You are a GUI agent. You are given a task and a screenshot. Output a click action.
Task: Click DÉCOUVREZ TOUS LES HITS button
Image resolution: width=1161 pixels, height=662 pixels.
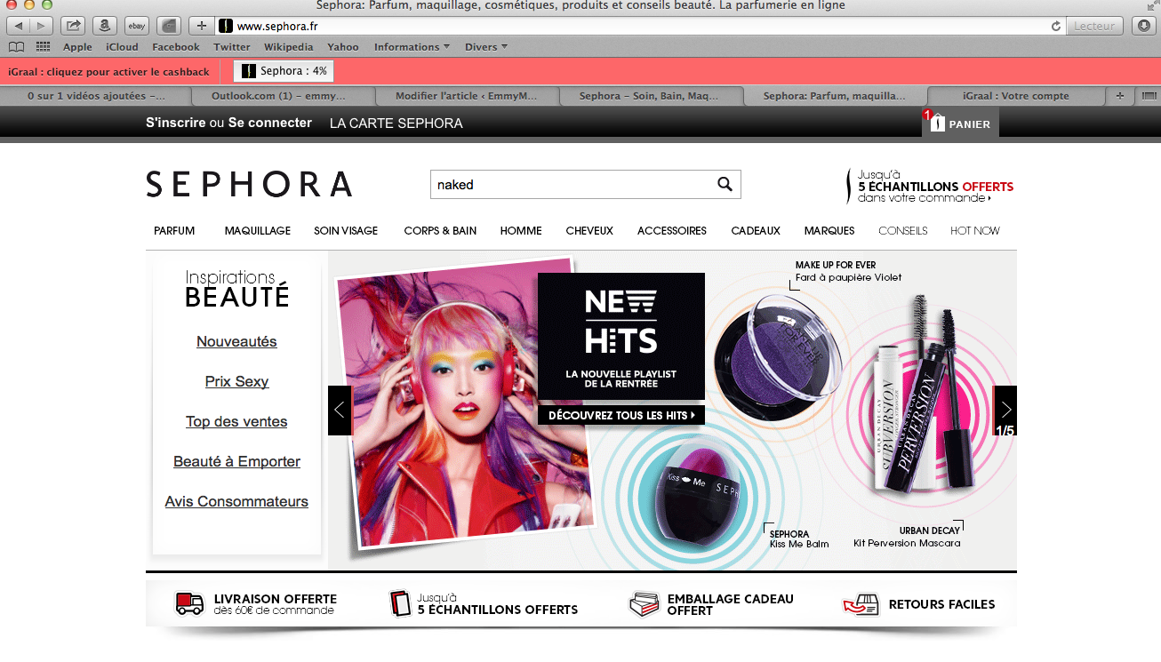(x=621, y=415)
